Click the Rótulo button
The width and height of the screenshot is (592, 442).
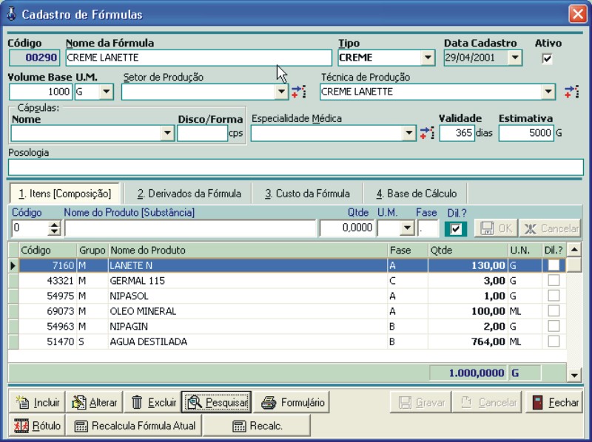click(38, 426)
